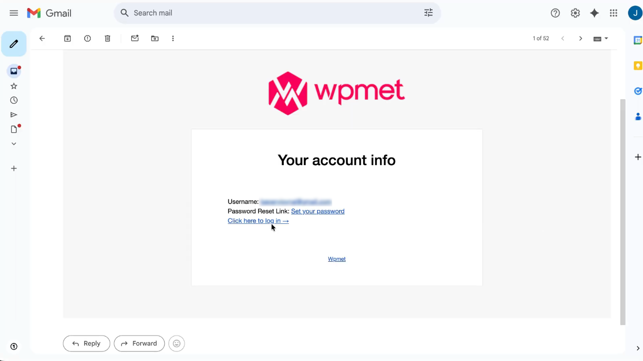Click the Reply button
This screenshot has height=361, width=643.
click(x=86, y=344)
